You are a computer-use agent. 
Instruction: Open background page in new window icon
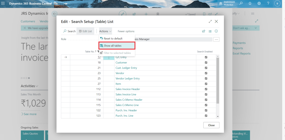[210, 14]
